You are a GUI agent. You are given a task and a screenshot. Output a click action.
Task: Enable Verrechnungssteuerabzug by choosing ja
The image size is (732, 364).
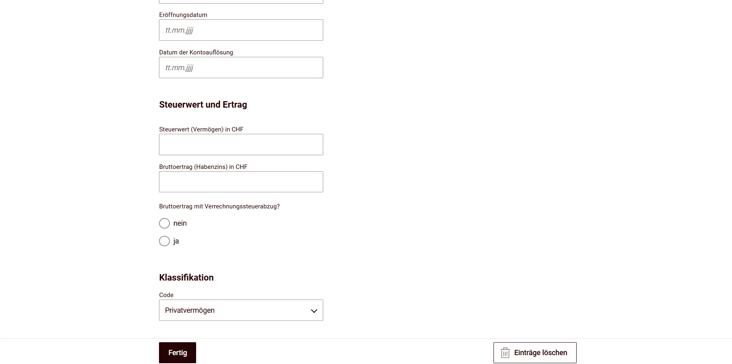coord(164,241)
